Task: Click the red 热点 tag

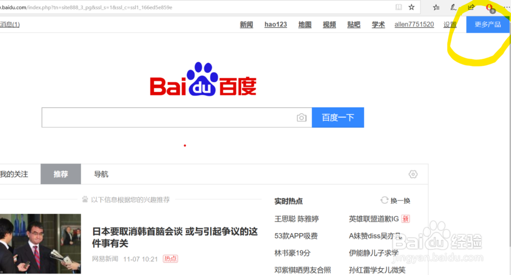Action: pyautogui.click(x=171, y=259)
